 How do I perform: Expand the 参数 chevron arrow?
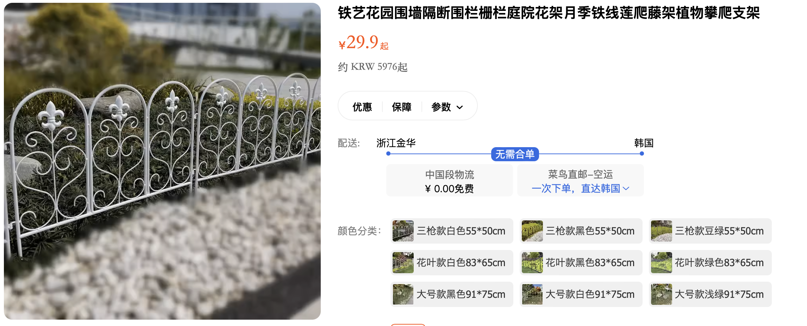point(459,107)
